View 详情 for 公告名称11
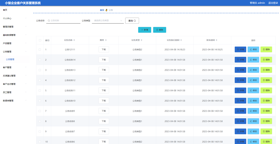 tap(240, 91)
